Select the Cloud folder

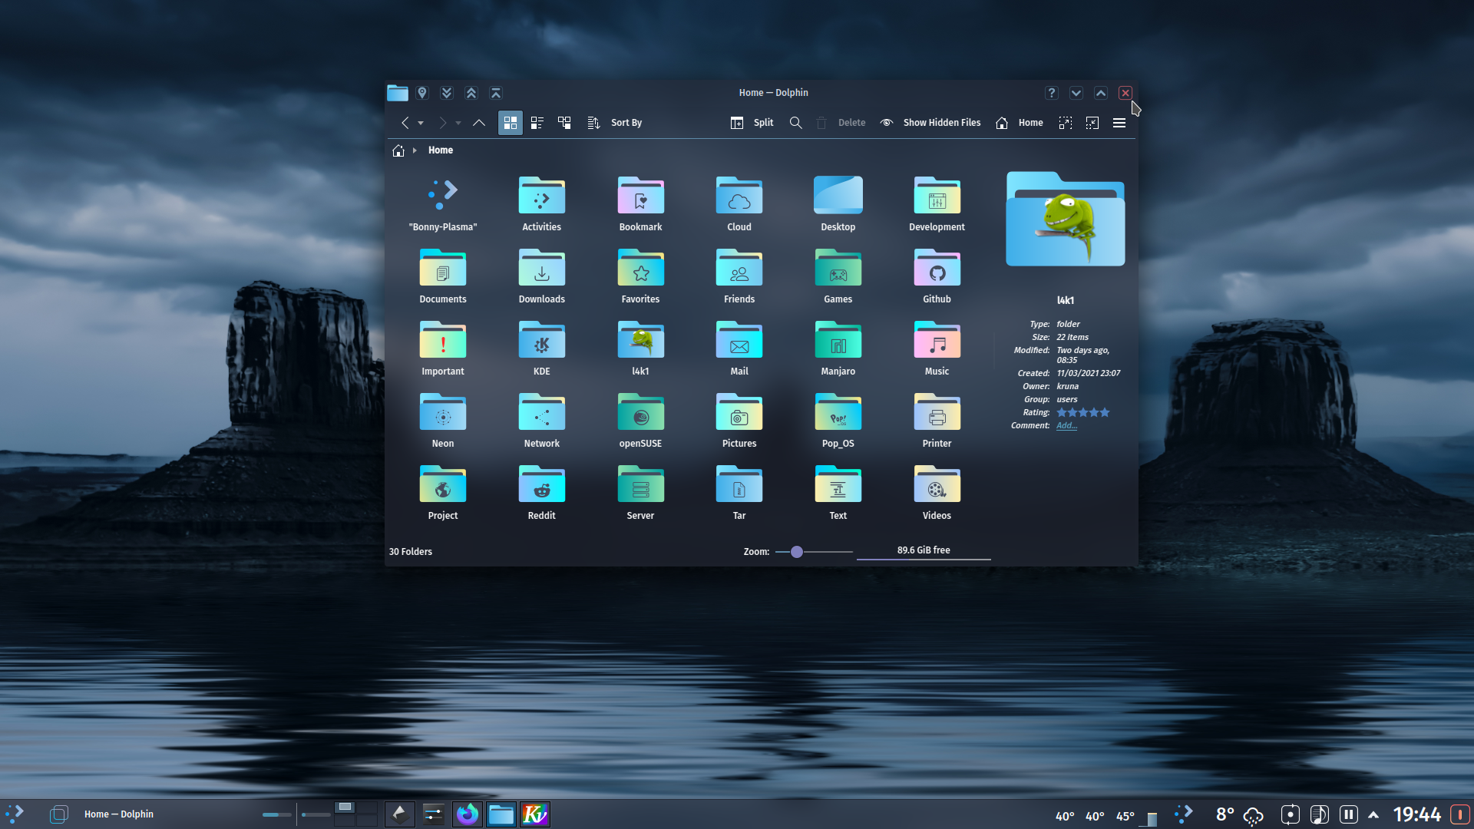click(x=739, y=204)
